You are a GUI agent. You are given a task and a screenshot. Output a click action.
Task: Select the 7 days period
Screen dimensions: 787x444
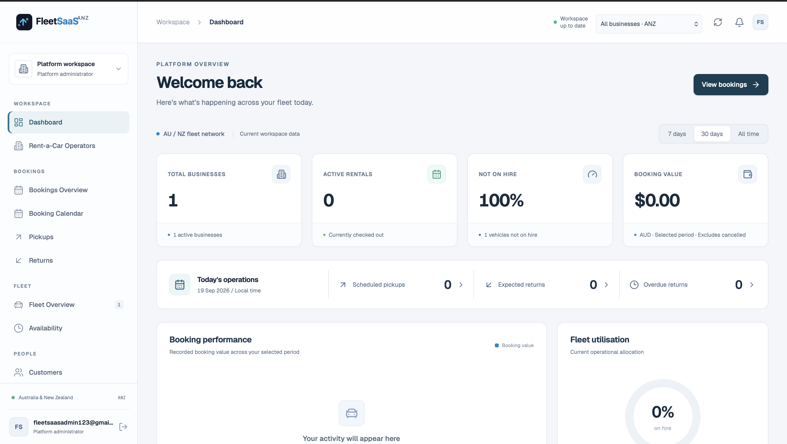(x=677, y=134)
